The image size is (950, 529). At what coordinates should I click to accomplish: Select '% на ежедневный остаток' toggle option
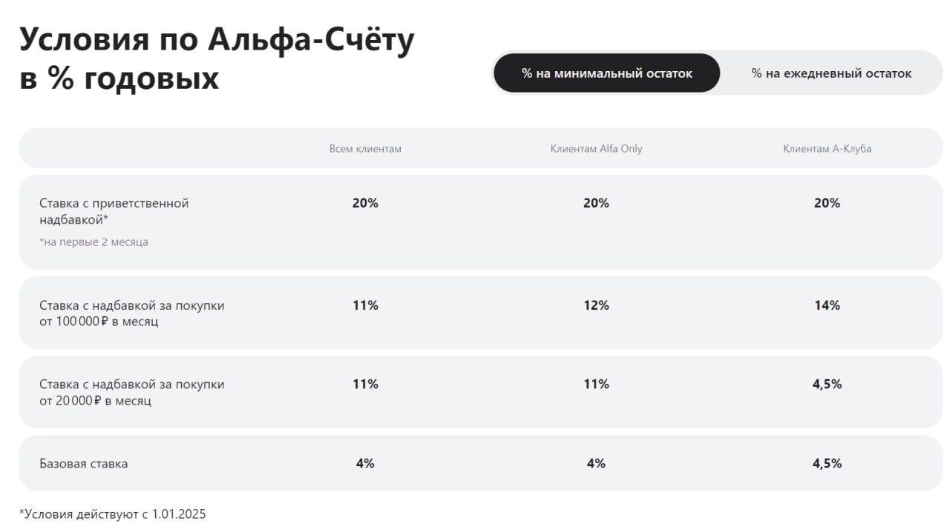pos(831,73)
